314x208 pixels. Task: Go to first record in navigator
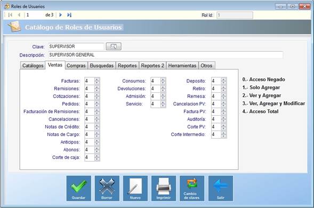point(10,15)
